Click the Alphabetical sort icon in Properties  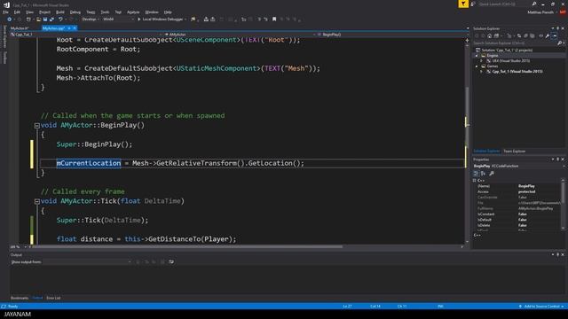click(x=483, y=174)
